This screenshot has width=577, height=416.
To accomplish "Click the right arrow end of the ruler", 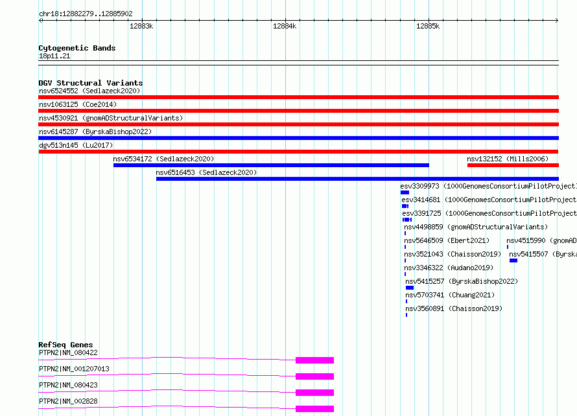I will [556, 20].
